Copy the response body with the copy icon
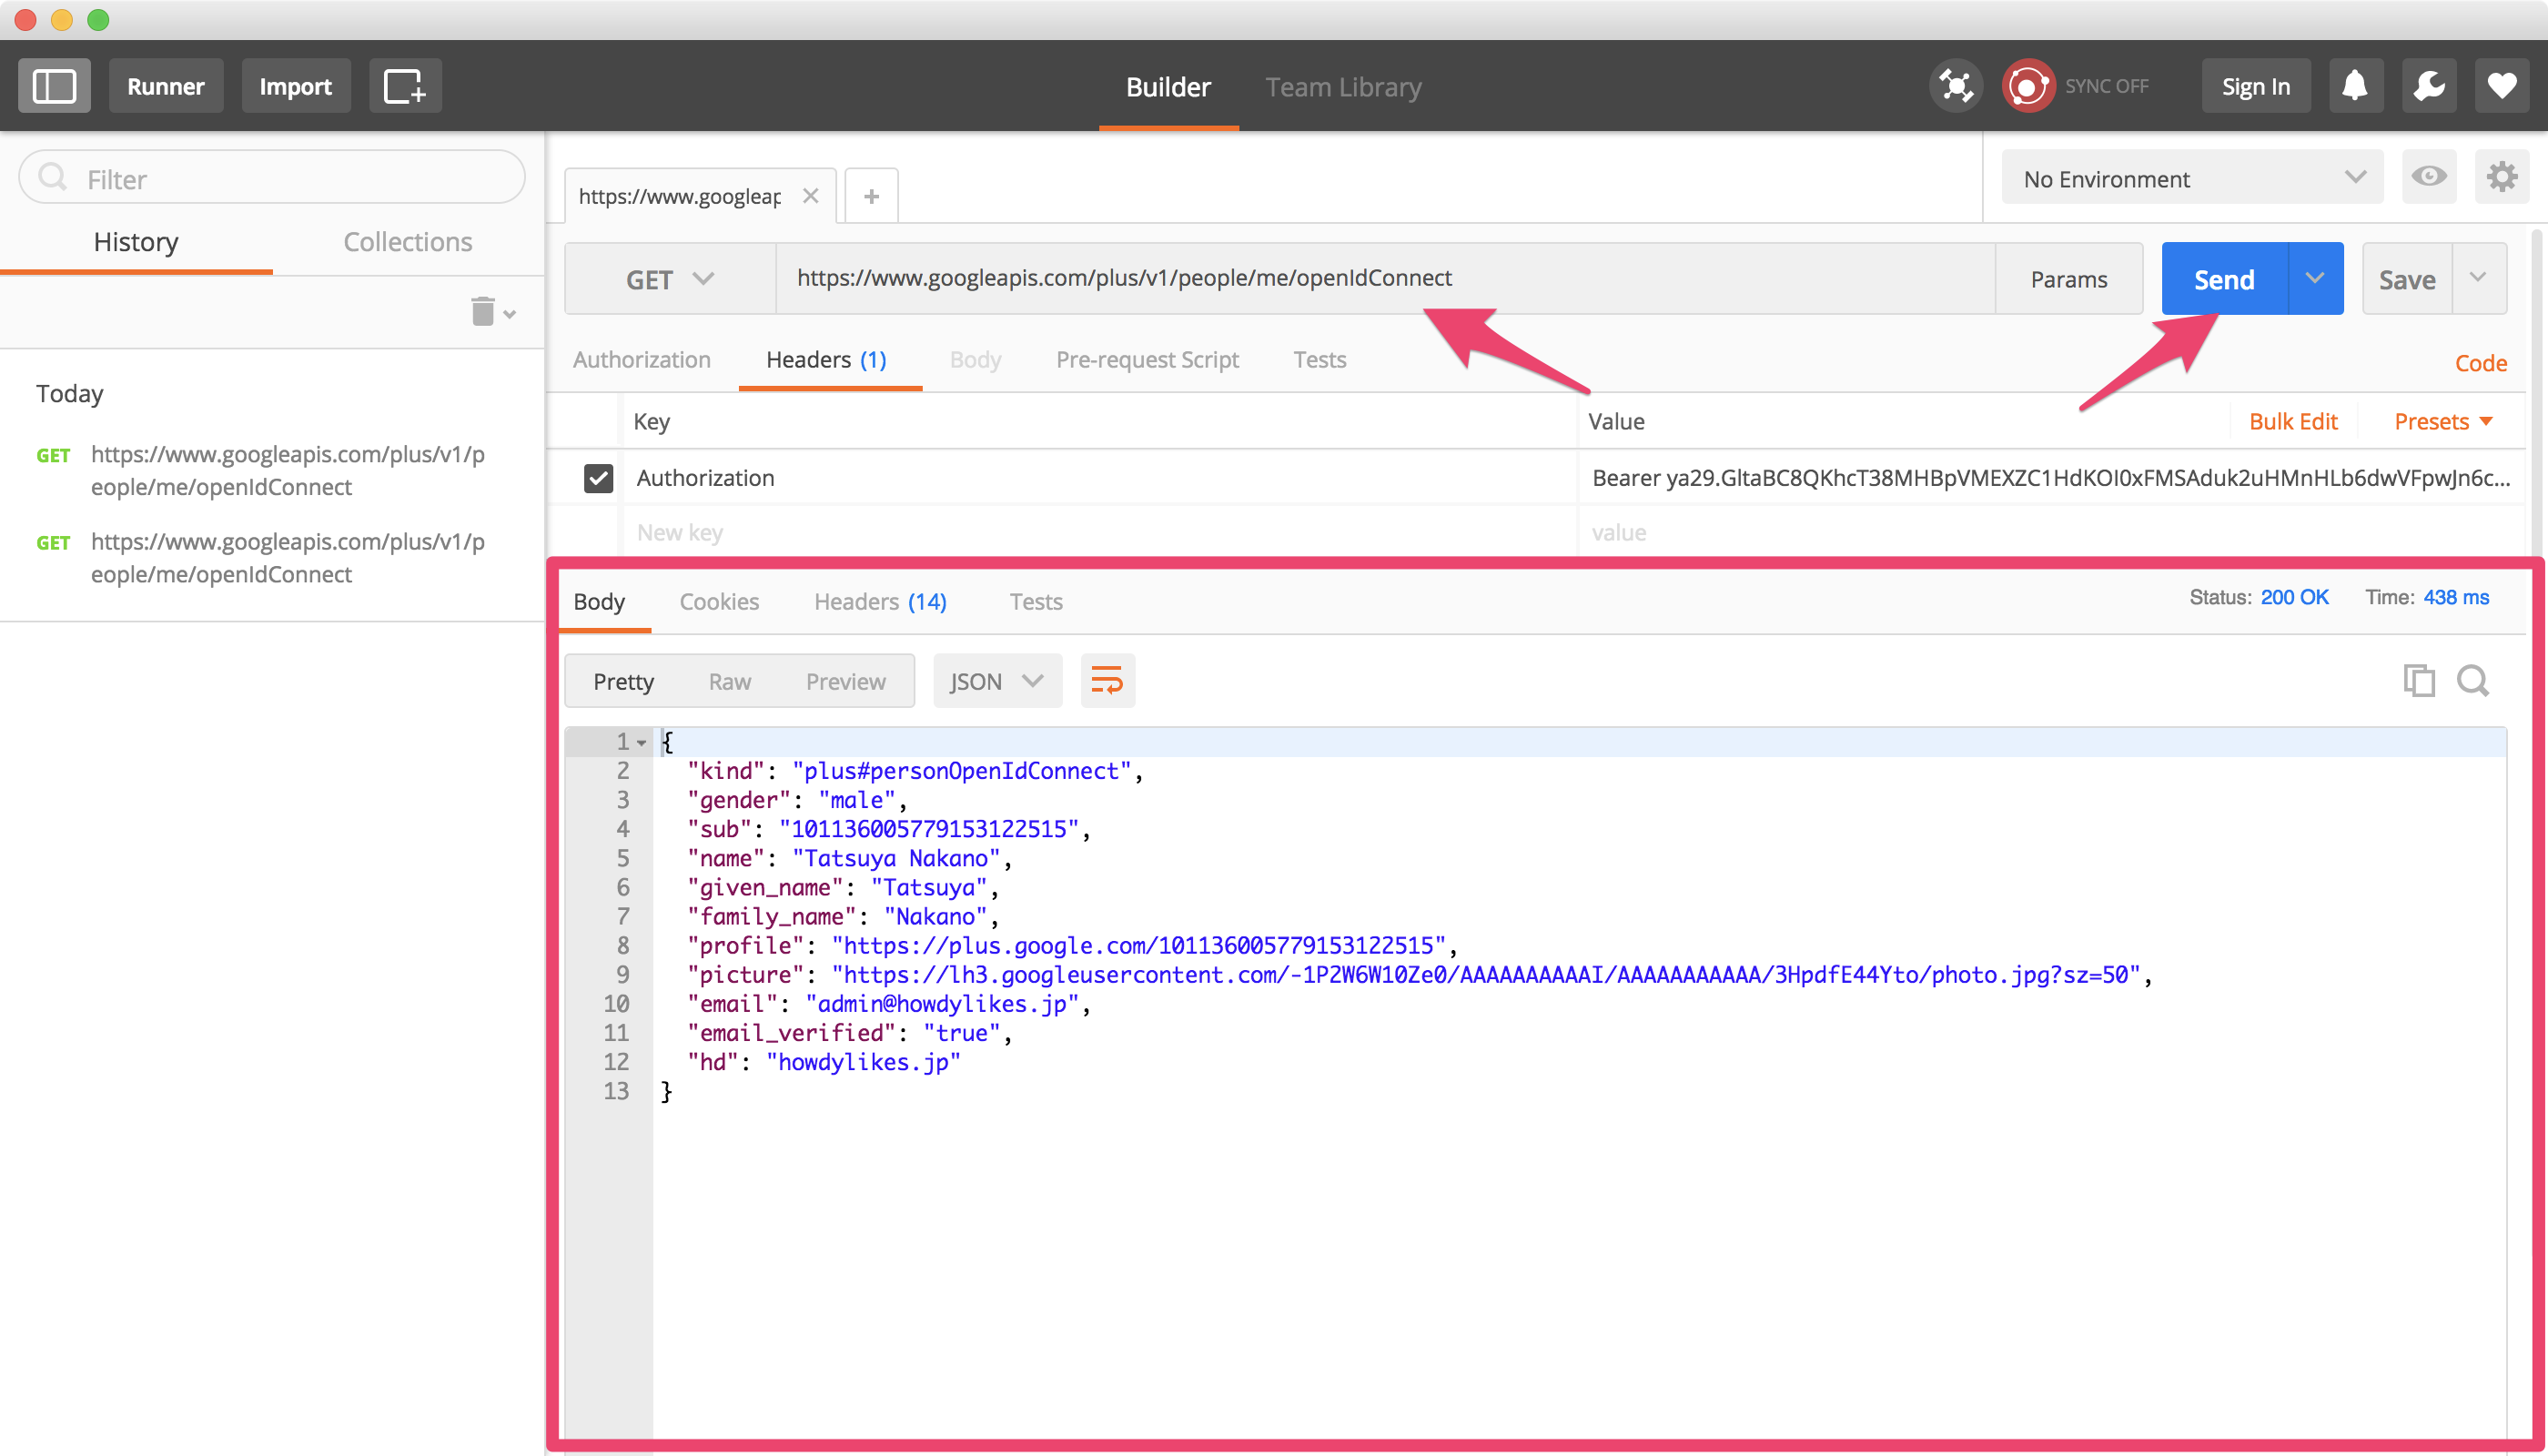2548x1456 pixels. point(2420,680)
